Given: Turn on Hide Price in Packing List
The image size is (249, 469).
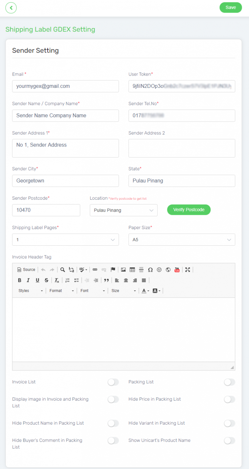Looking at the screenshot, I should point(230,399).
